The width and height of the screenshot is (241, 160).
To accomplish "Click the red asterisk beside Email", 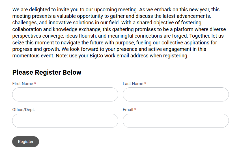I will tap(135, 109).
